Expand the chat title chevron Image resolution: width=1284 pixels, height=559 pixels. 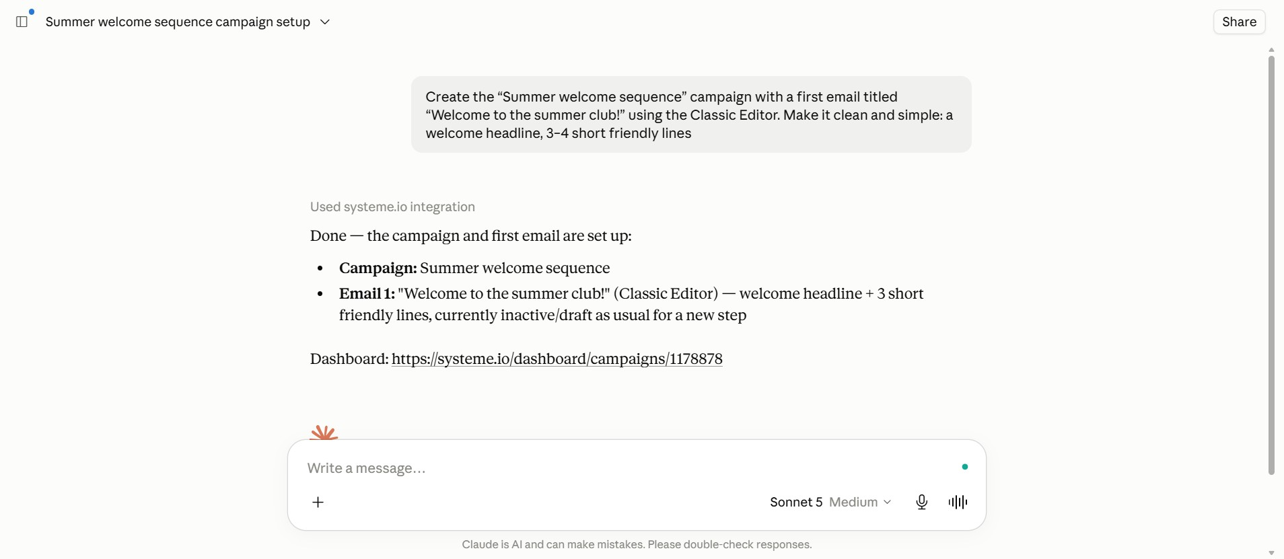[325, 22]
